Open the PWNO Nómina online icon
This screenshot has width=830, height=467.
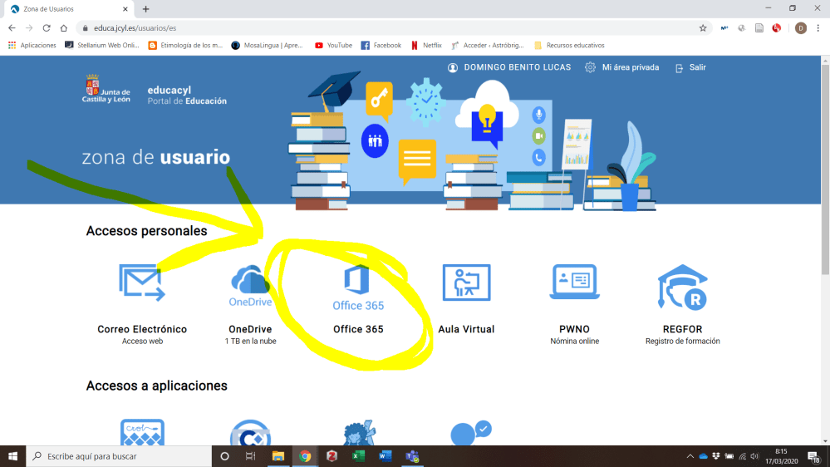point(574,283)
